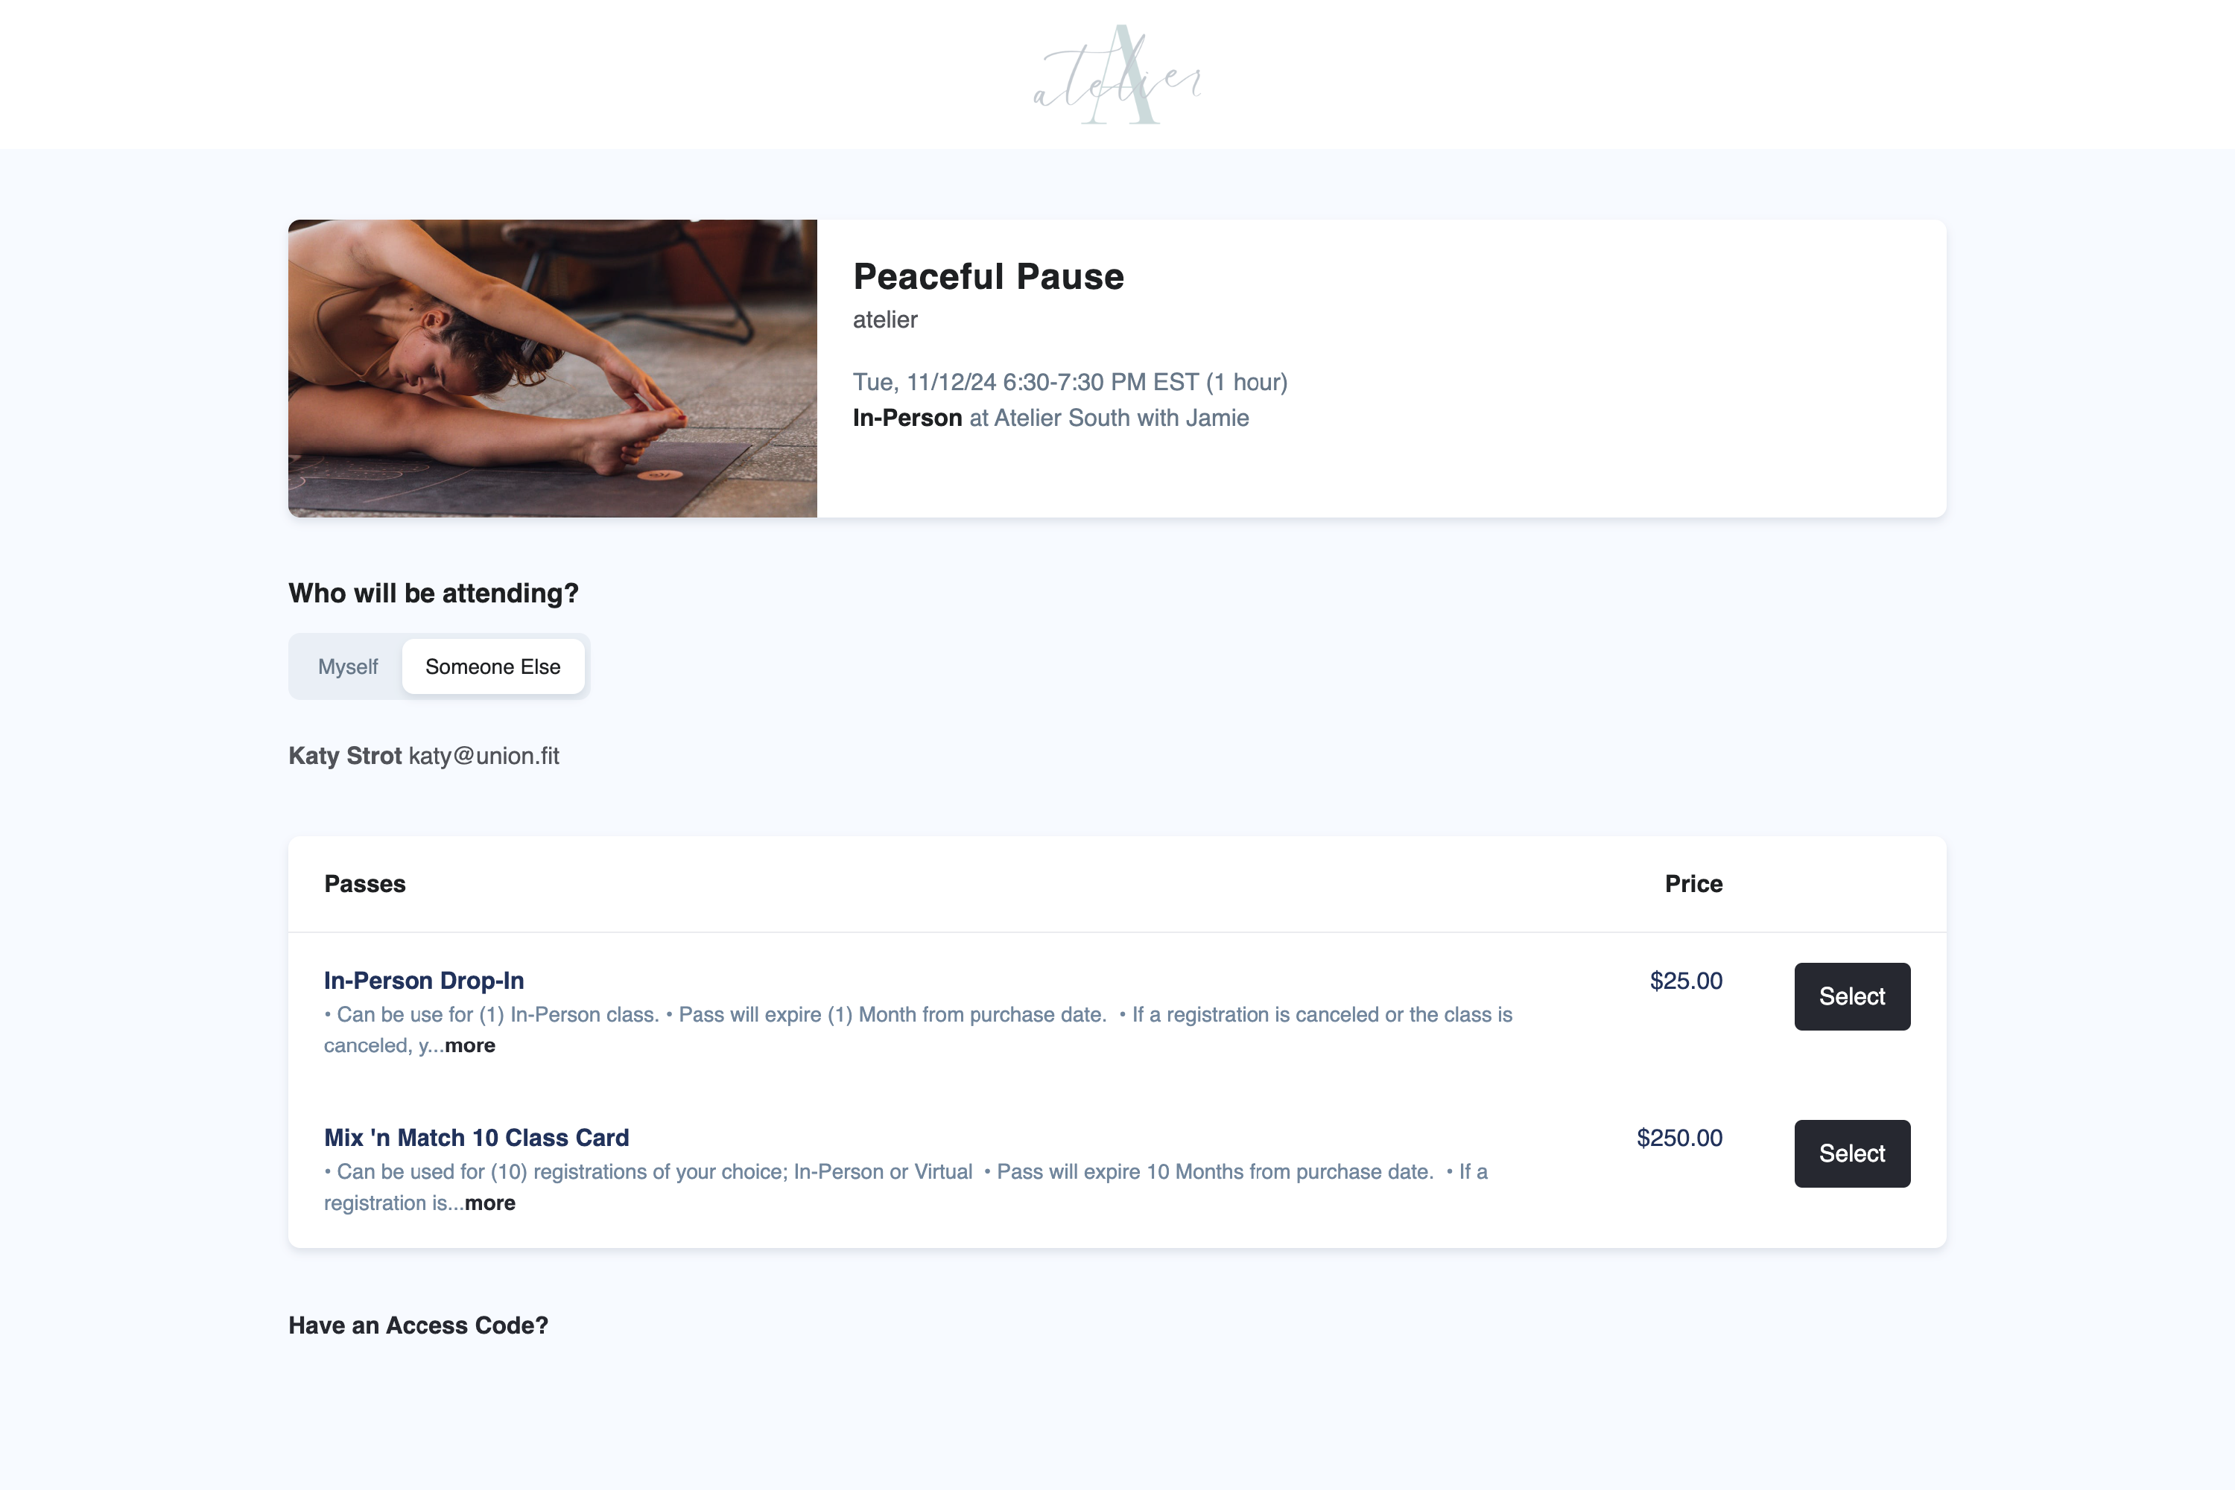Click the atelier studio name under title
This screenshot has height=1490, width=2235.
[885, 320]
